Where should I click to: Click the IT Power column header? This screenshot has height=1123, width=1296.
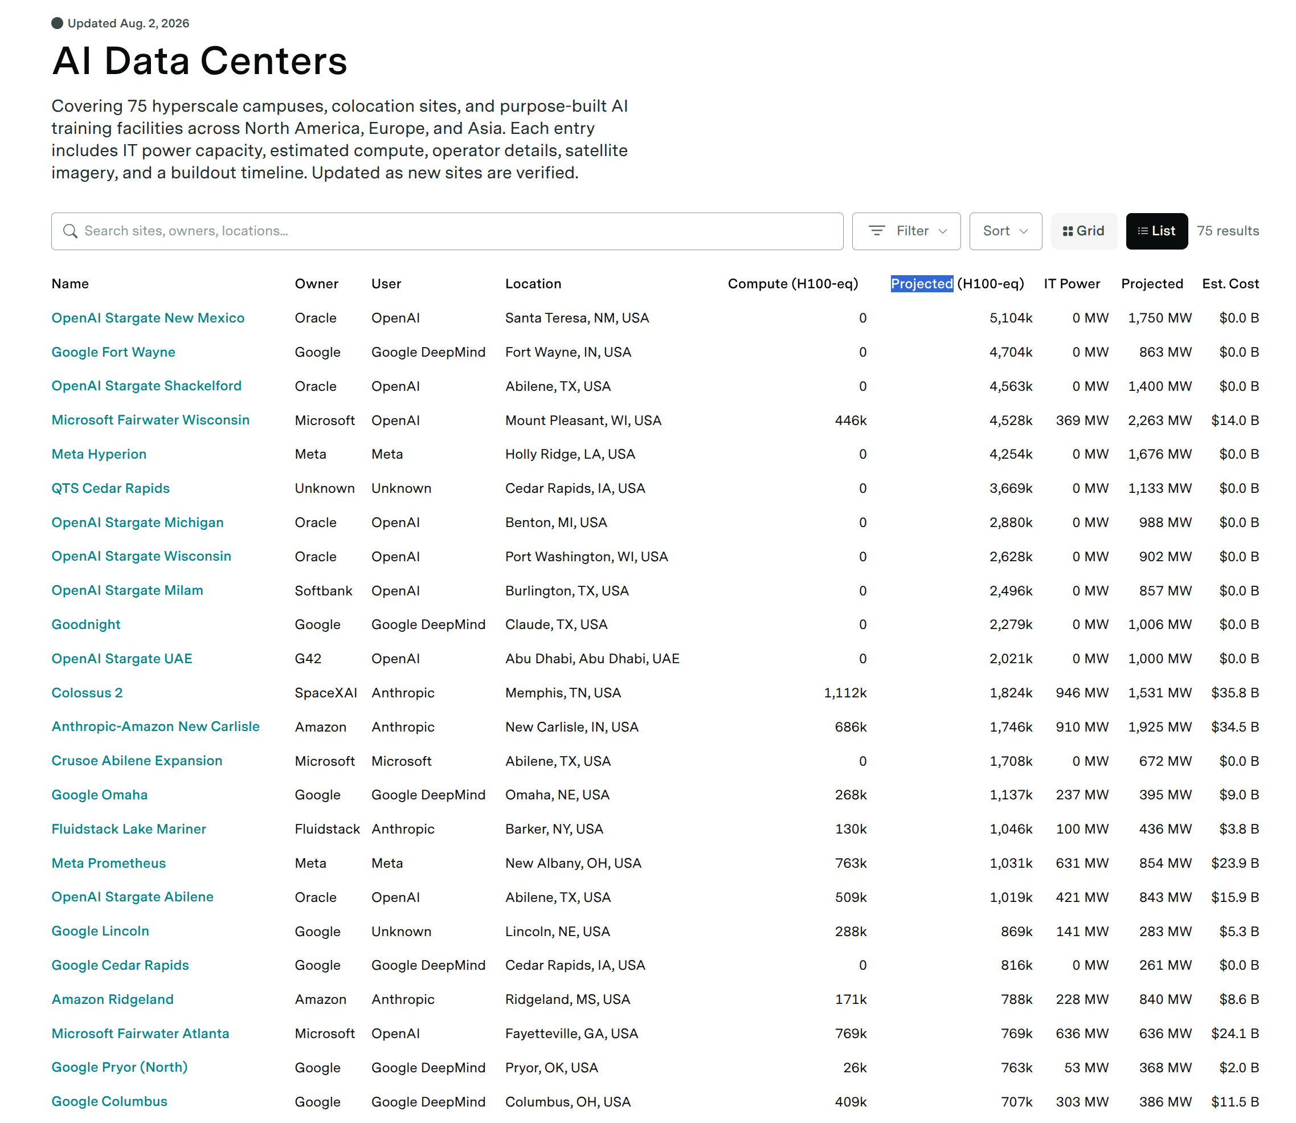pyautogui.click(x=1072, y=284)
